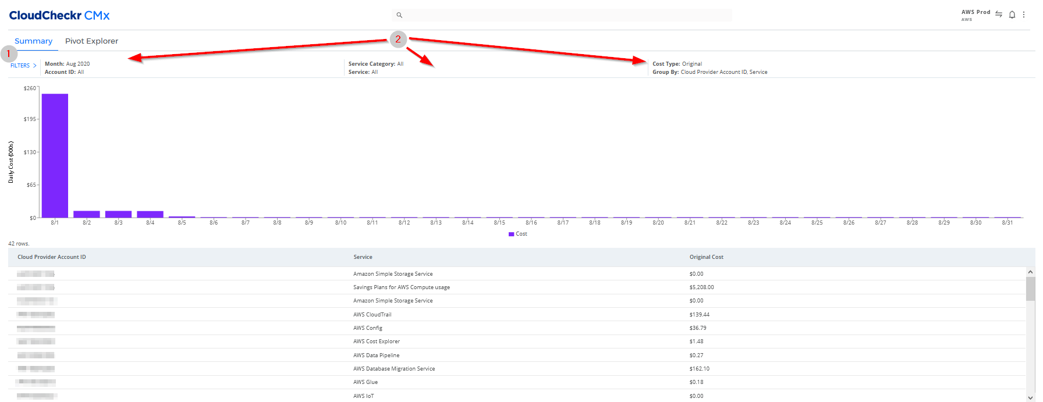Select the 'AWS IoT' service cell
Screen dimensions: 1043x402
click(364, 396)
